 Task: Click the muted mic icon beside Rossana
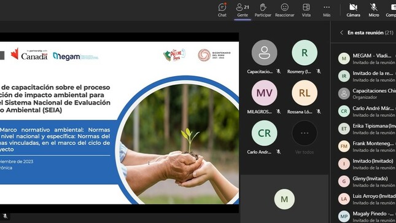pos(319,112)
